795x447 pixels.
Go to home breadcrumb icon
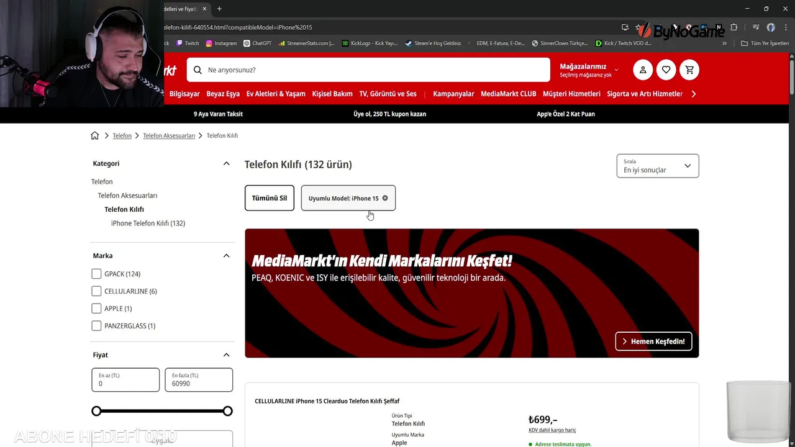pyautogui.click(x=95, y=135)
